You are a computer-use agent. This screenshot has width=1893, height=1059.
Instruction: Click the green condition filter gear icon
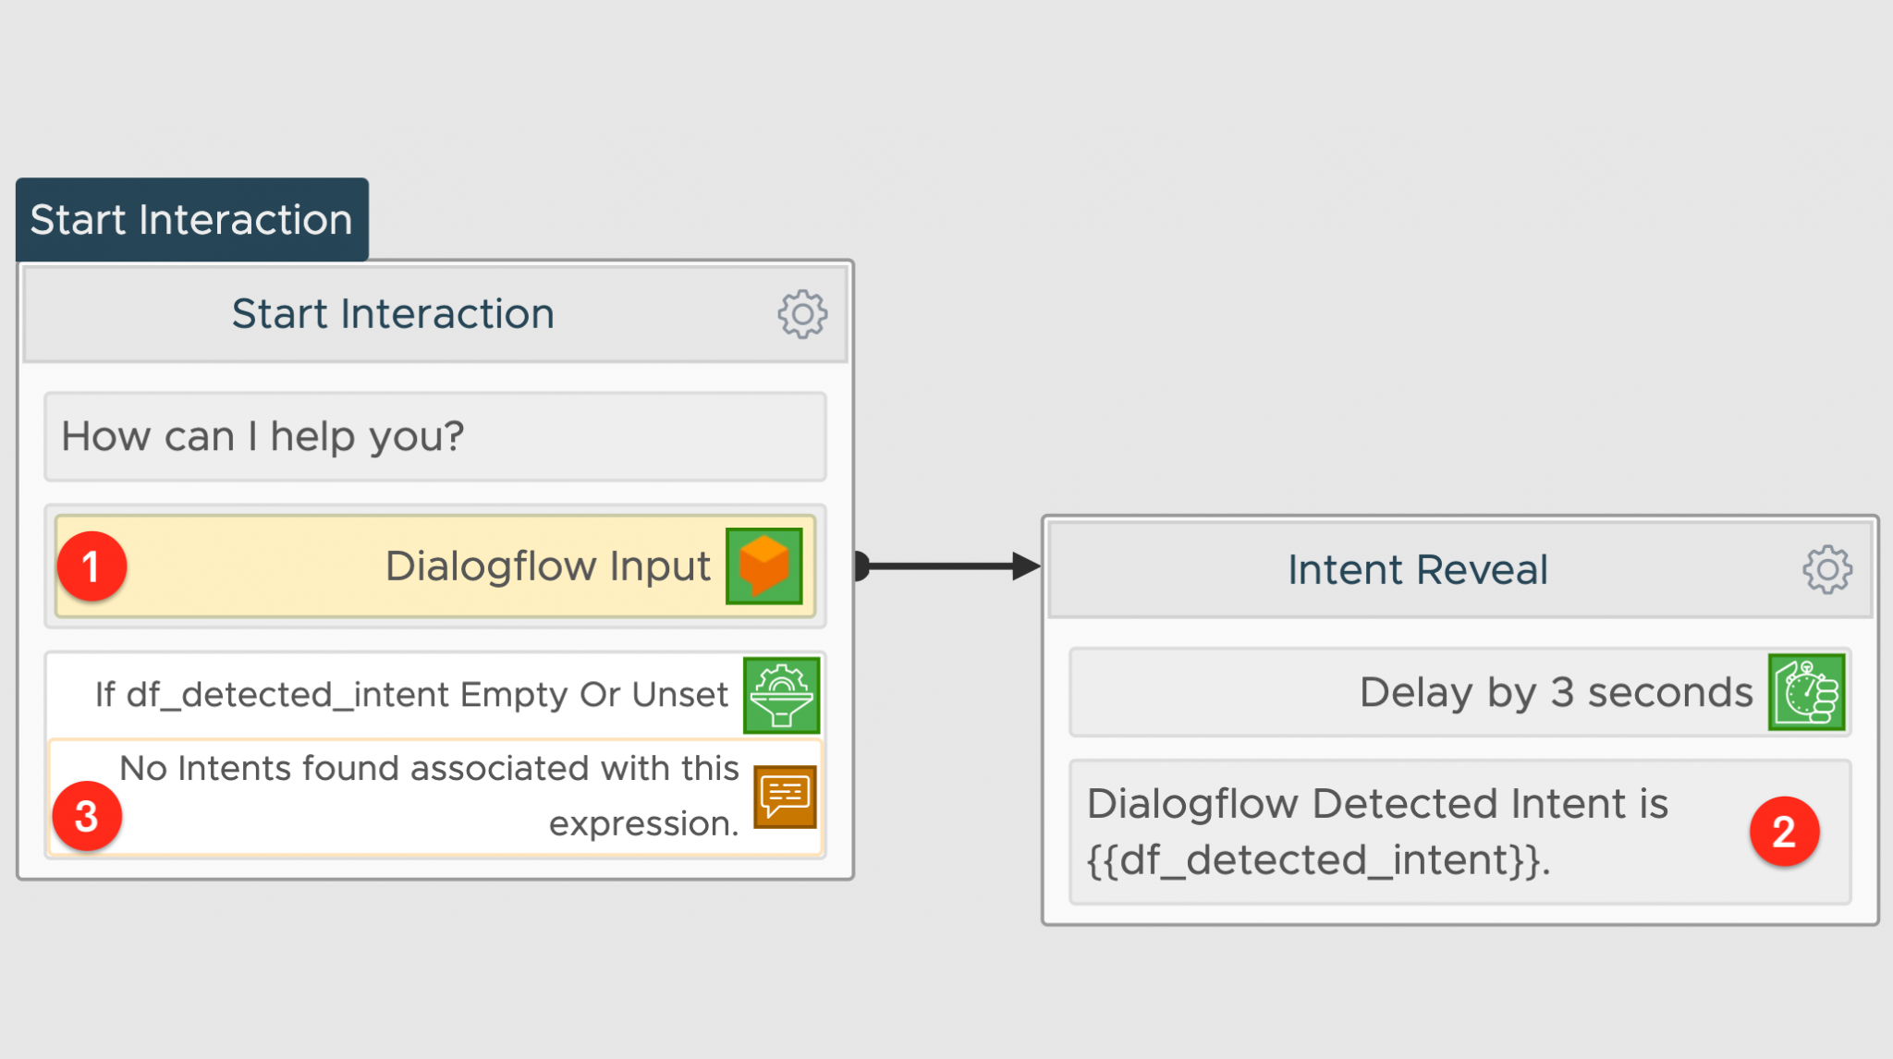782,695
